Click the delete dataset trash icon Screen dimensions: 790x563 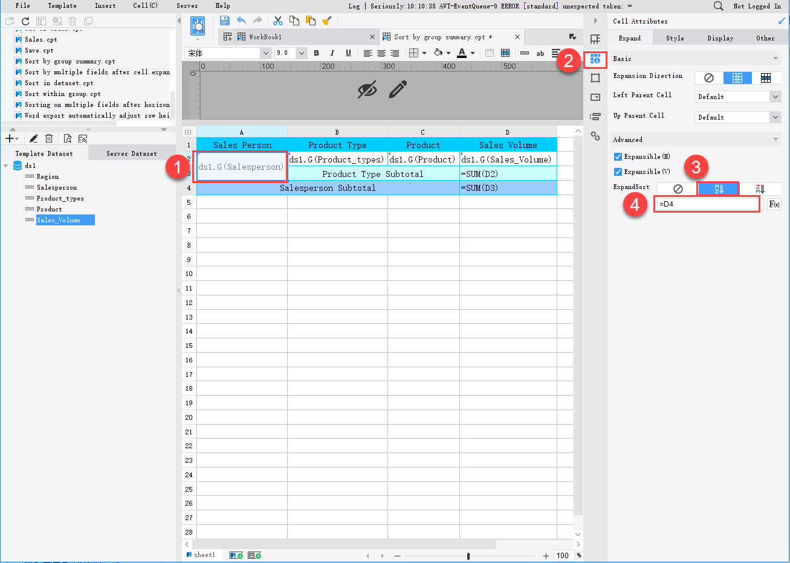[50, 138]
